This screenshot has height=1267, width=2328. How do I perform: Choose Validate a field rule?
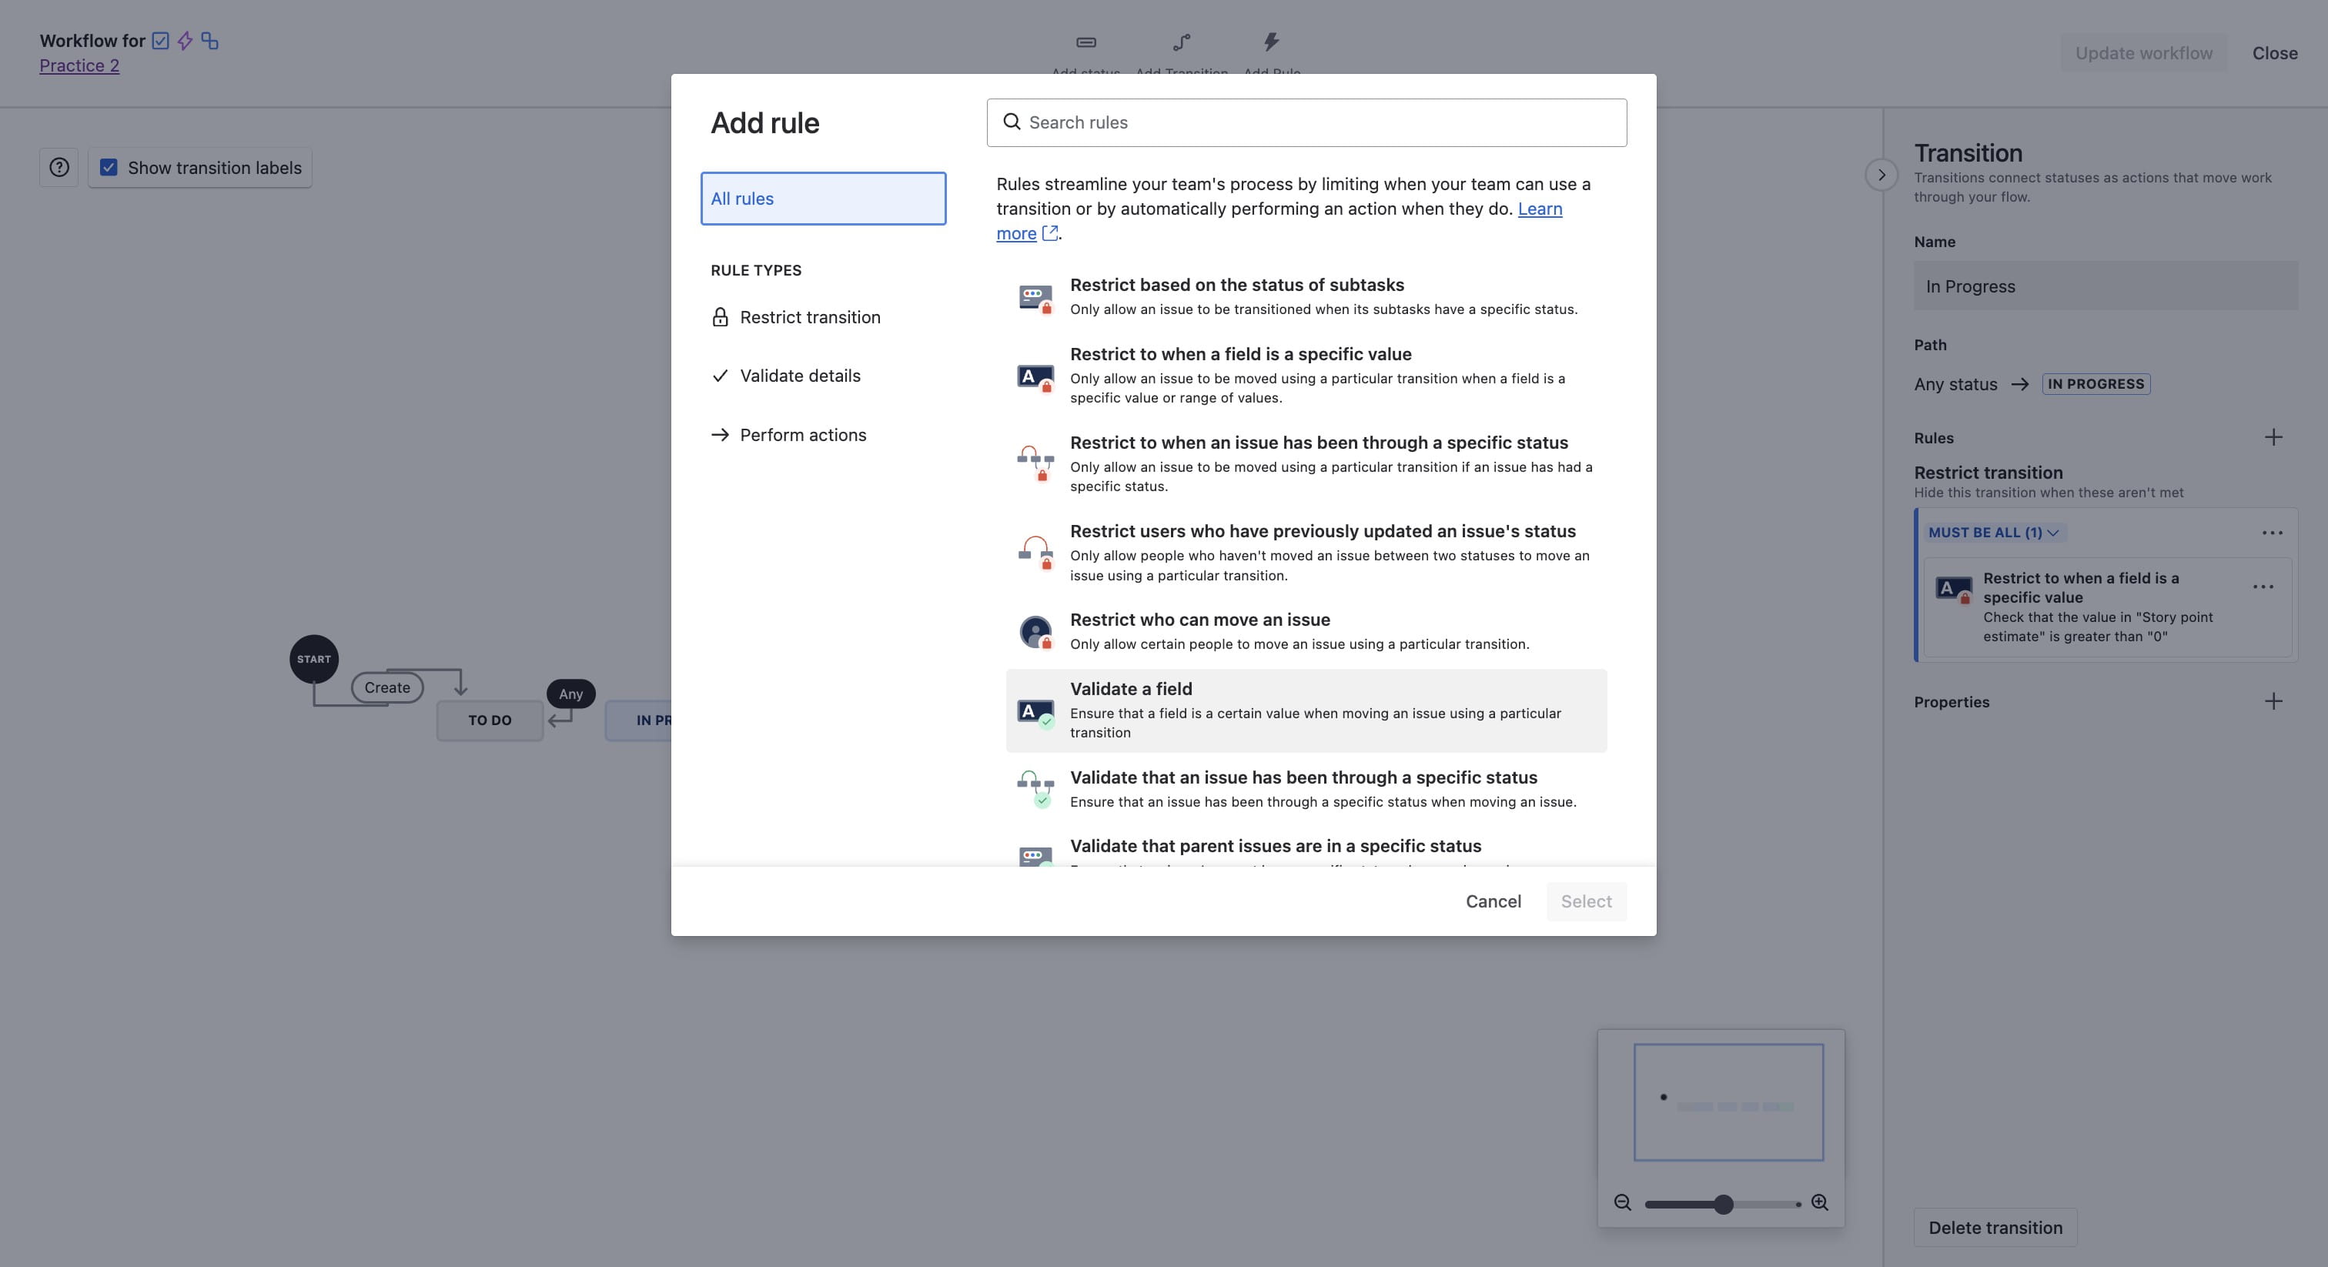[1306, 710]
